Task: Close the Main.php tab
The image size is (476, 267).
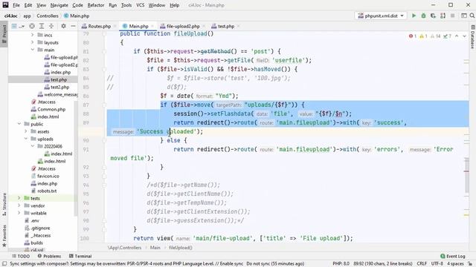Action: [x=152, y=27]
